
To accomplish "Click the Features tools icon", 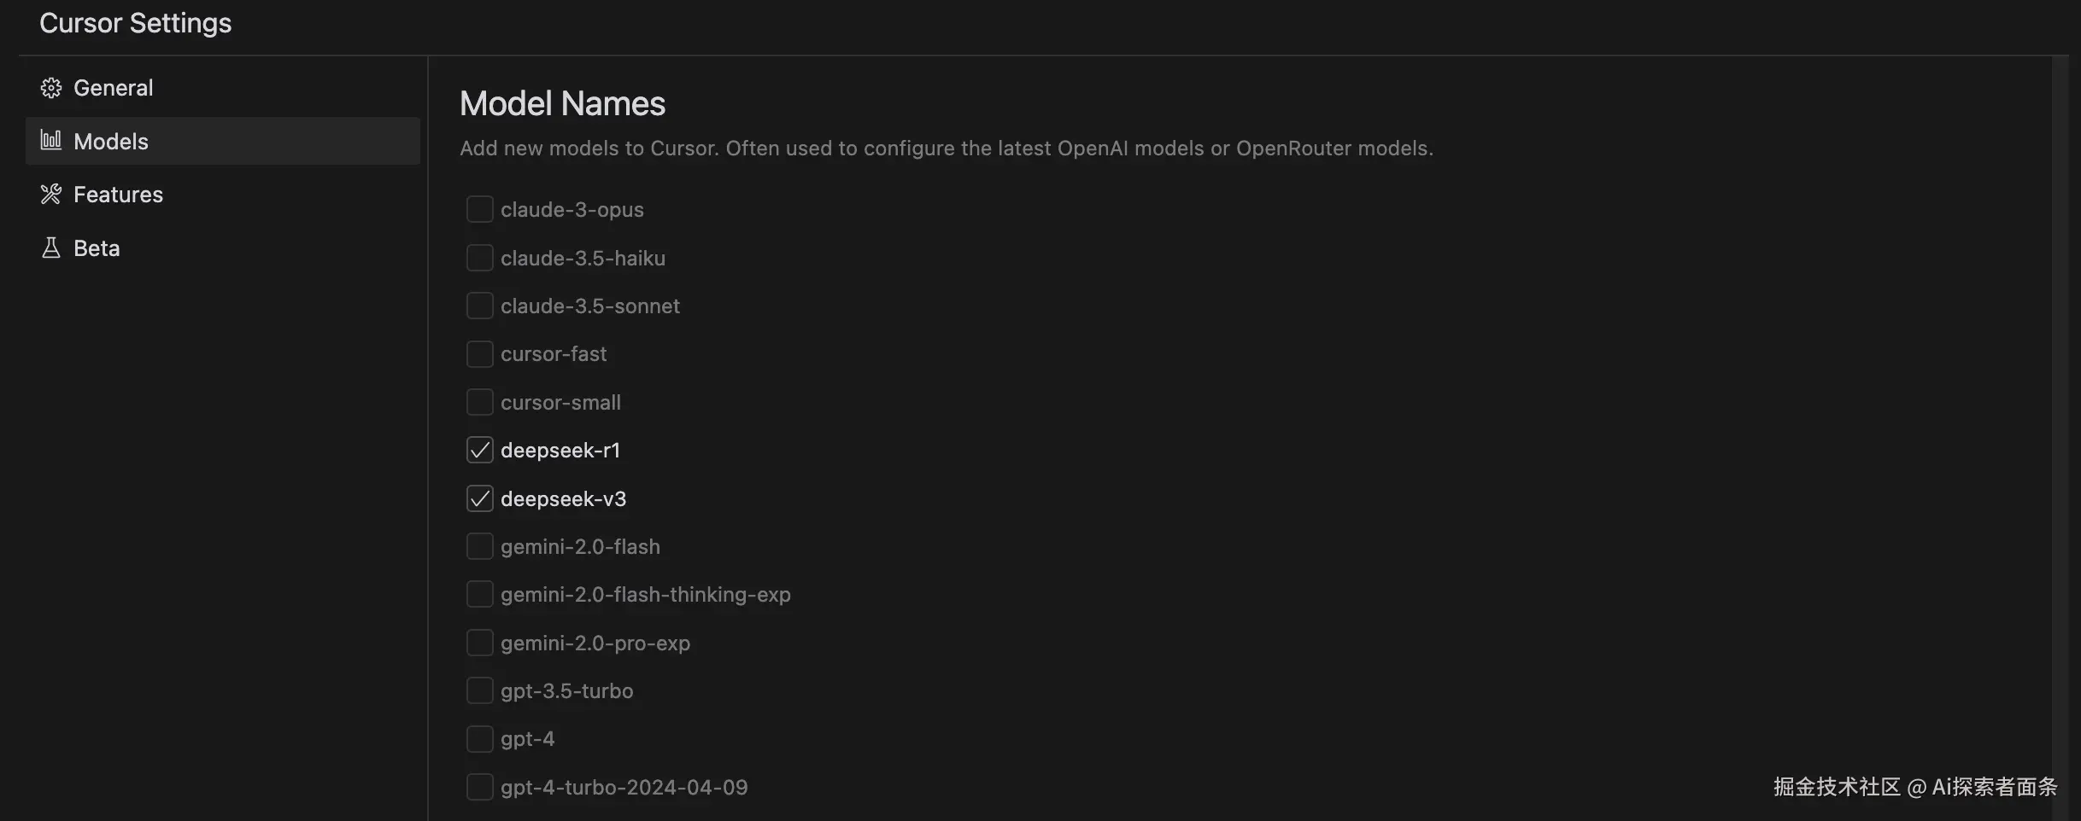I will tap(51, 195).
